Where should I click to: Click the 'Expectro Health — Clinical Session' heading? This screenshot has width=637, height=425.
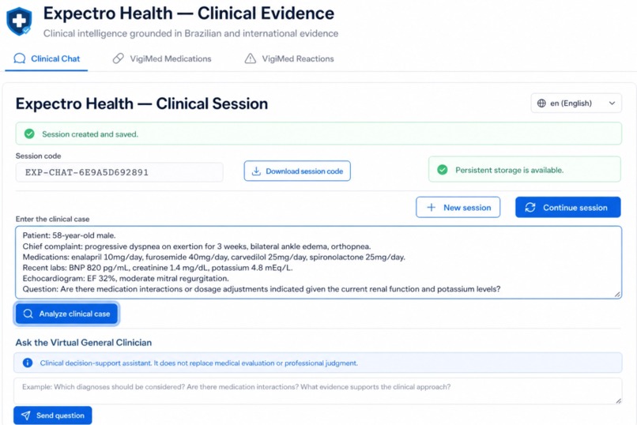tap(141, 103)
